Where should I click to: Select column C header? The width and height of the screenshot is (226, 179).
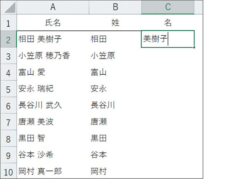point(168,7)
